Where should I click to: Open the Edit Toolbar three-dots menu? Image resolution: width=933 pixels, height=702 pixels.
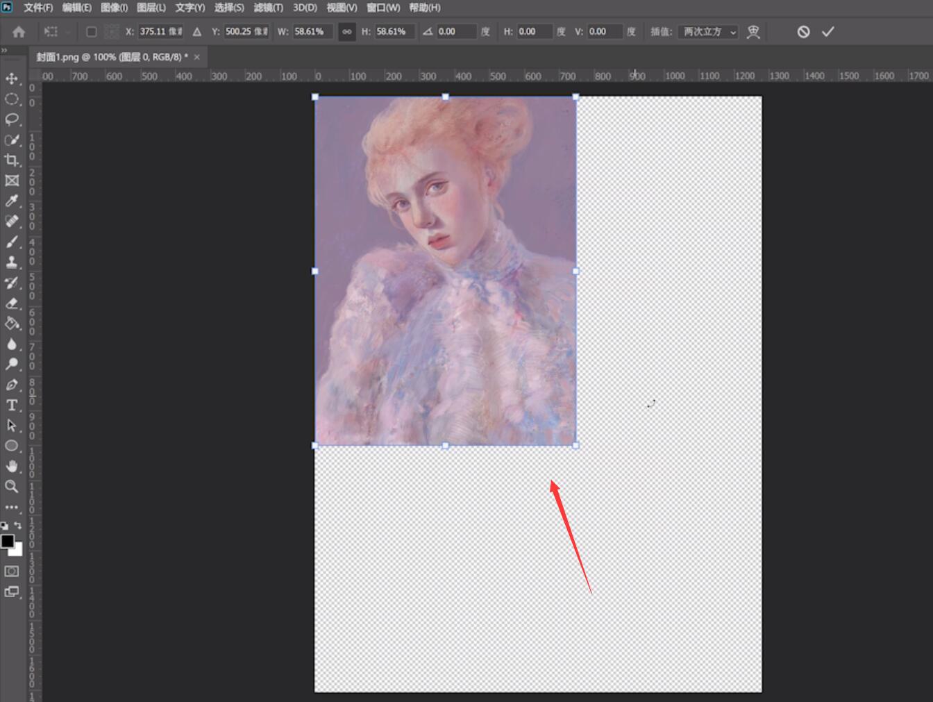click(x=12, y=508)
